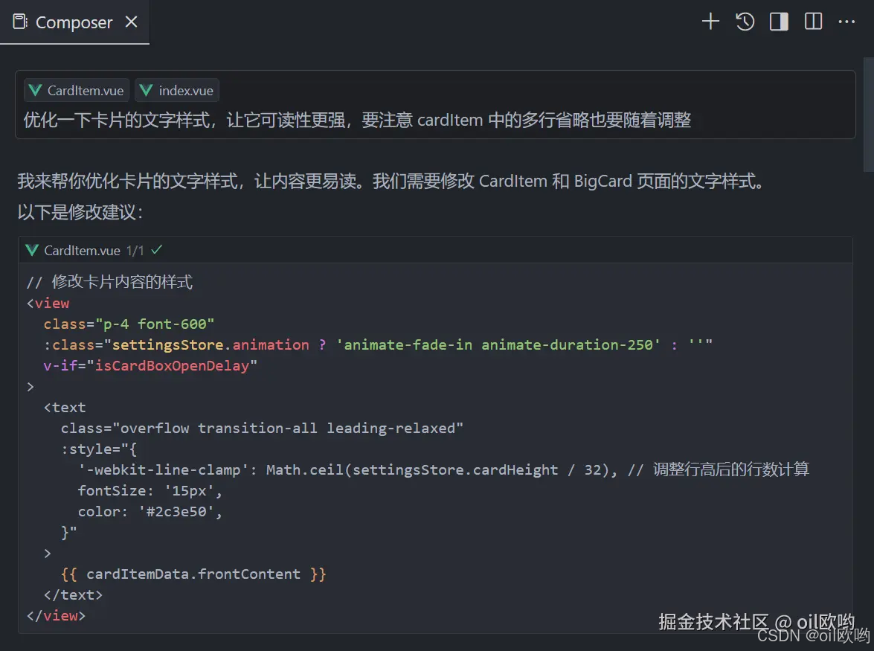Screen dimensions: 874x651
Task: Click the class="p-4 font-600" line
Action: click(129, 324)
